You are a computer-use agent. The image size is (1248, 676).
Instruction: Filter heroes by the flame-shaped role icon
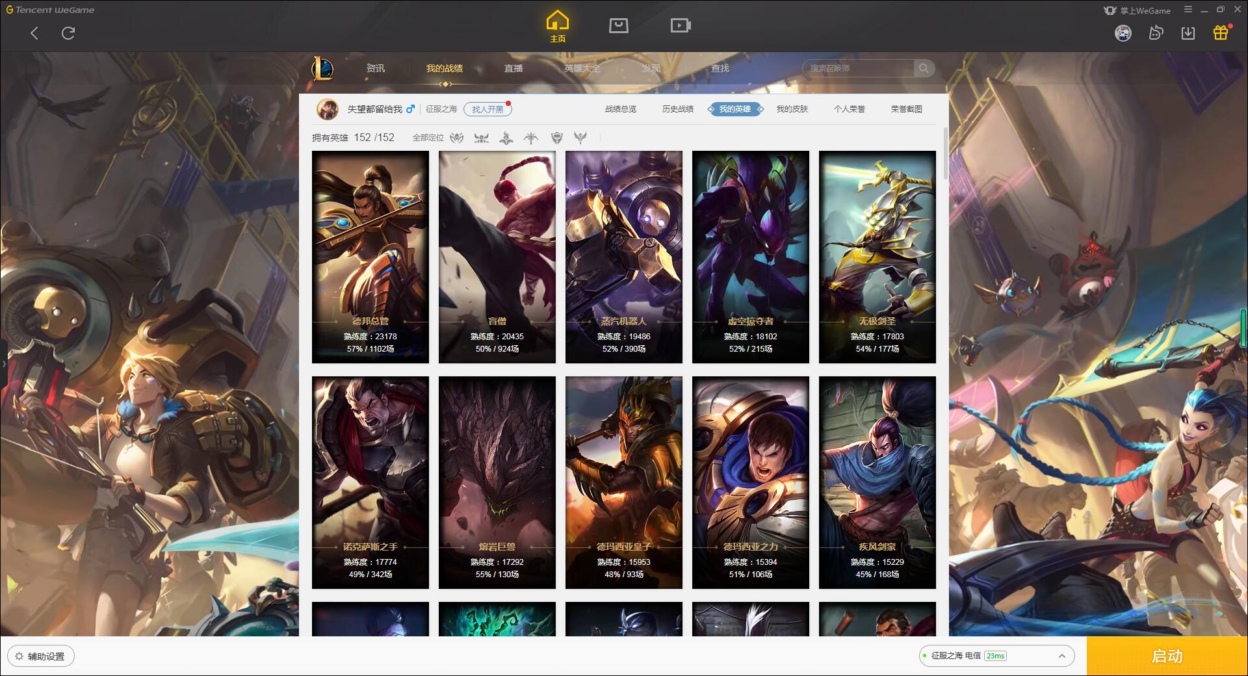click(x=506, y=138)
